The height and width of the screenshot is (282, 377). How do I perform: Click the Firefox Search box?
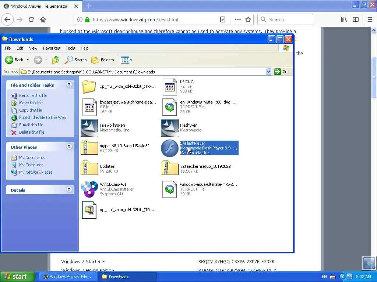pos(285,19)
